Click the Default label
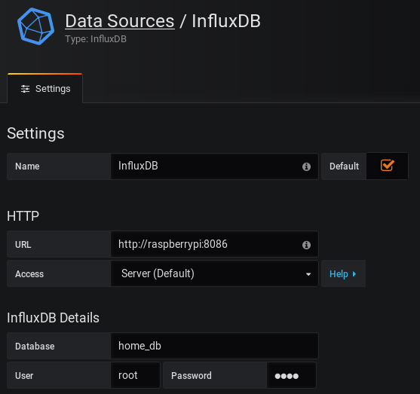Viewport: 420px width, 394px height. pyautogui.click(x=344, y=166)
